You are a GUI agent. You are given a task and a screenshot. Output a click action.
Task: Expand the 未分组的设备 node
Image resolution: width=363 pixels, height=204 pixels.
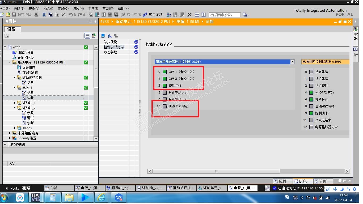pyautogui.click(x=10, y=133)
